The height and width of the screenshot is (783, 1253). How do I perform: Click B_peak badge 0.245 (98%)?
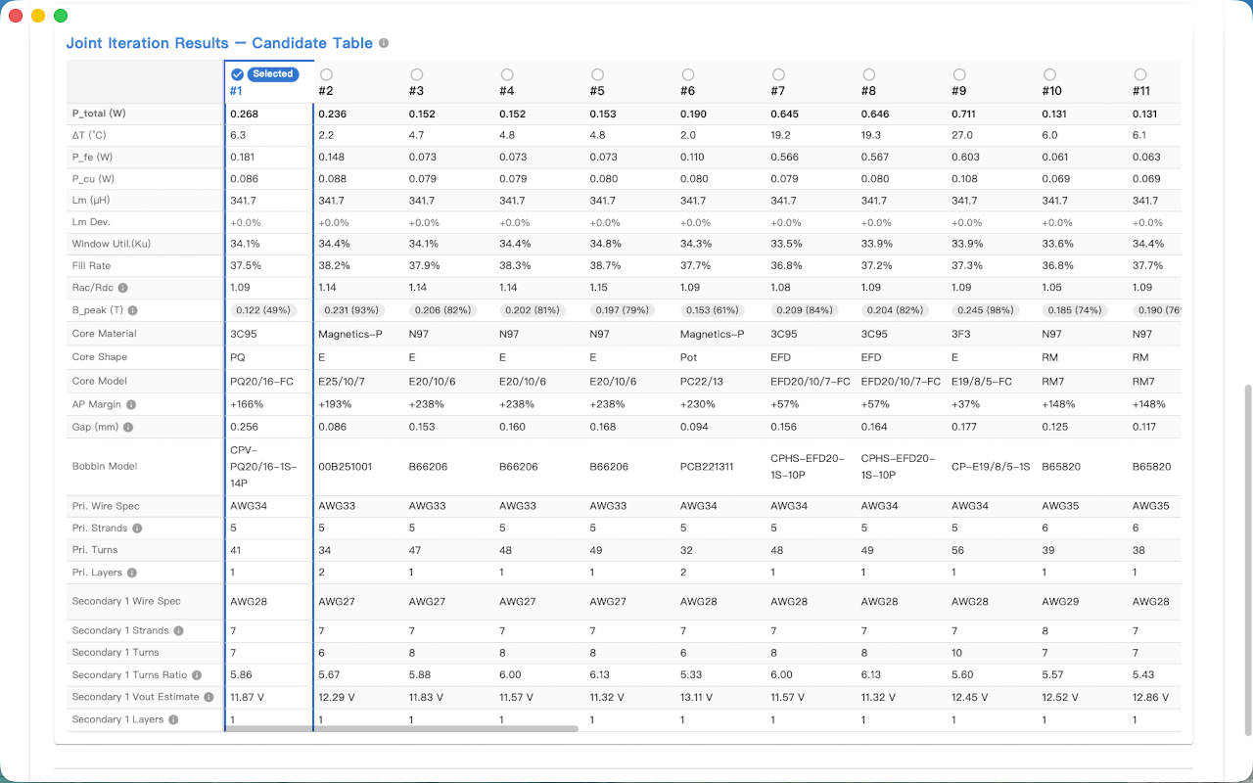pyautogui.click(x=985, y=310)
